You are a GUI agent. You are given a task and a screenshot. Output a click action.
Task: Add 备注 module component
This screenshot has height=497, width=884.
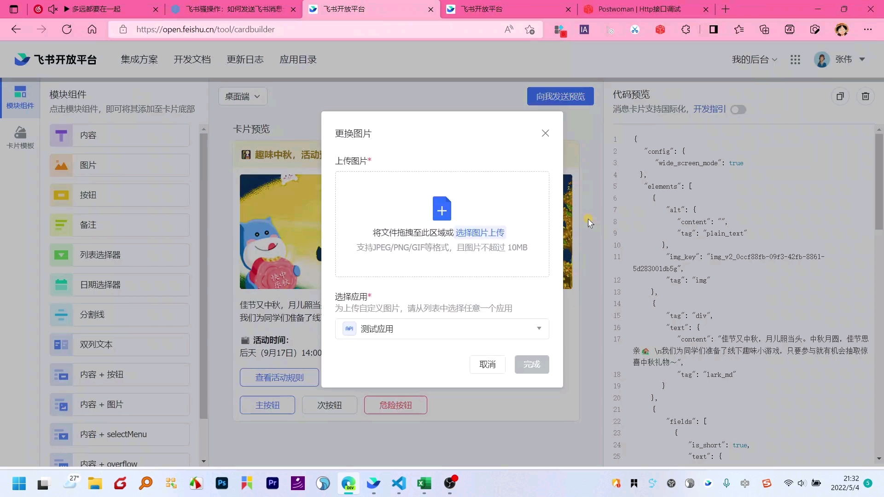pyautogui.click(x=120, y=225)
